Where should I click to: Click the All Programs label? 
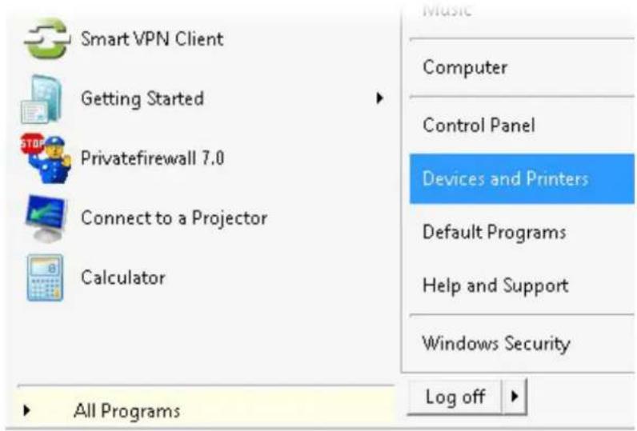point(126,411)
